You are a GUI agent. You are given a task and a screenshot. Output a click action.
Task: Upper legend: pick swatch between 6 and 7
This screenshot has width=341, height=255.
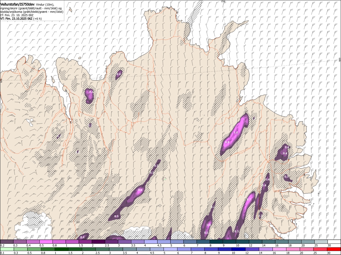(x=190, y=242)
